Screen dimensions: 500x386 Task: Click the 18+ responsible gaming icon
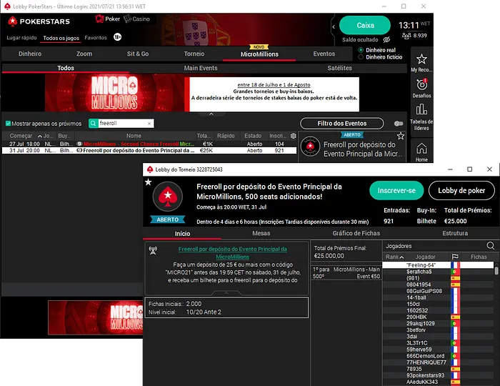[x=117, y=37]
